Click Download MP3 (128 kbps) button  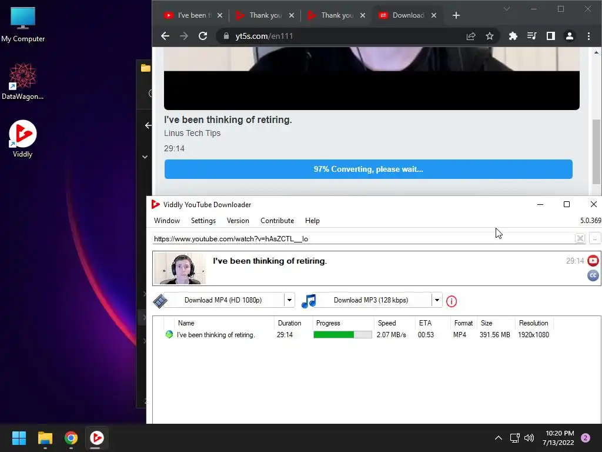click(371, 300)
